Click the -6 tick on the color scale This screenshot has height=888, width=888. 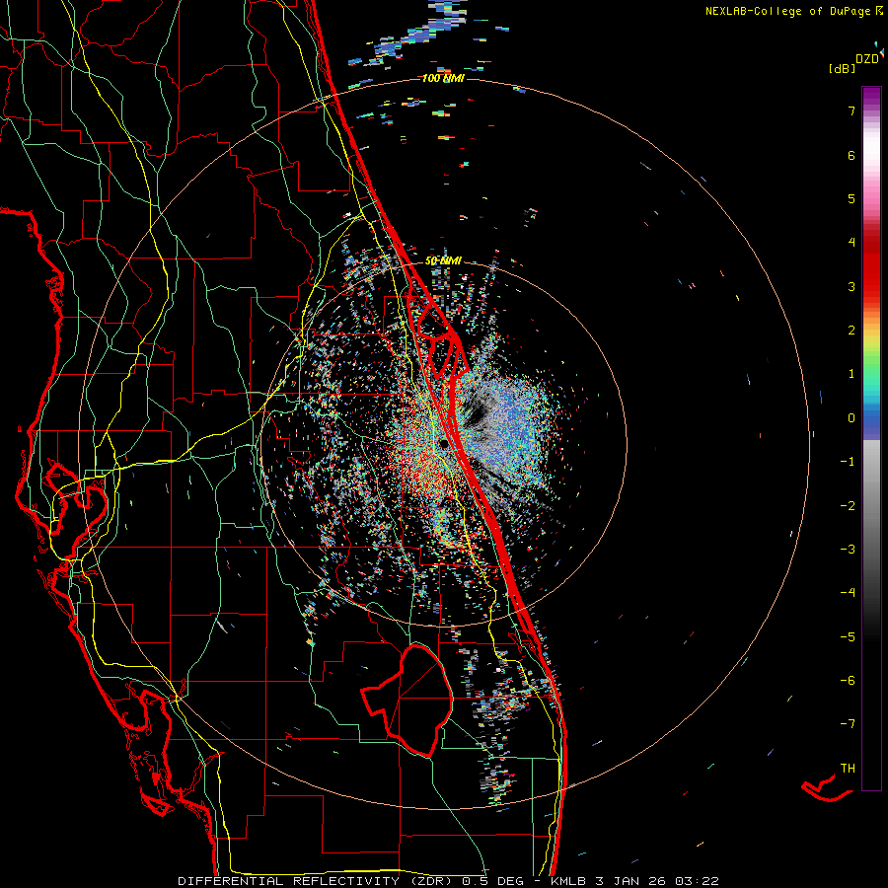848,681
